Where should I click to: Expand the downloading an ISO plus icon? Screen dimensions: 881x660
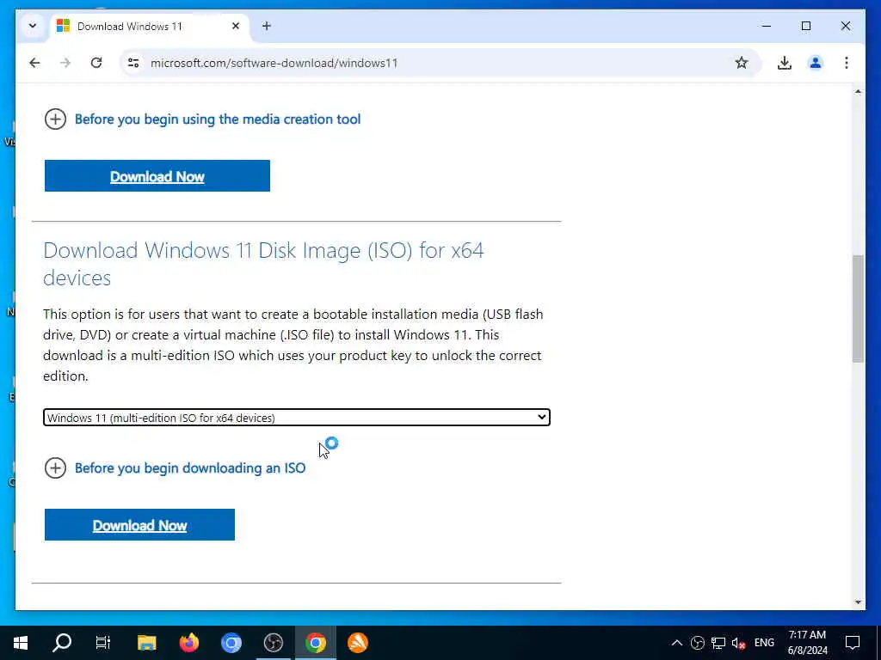pos(55,468)
